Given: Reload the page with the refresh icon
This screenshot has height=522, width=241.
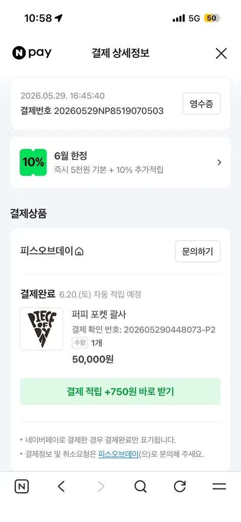Looking at the screenshot, I should pyautogui.click(x=180, y=486).
